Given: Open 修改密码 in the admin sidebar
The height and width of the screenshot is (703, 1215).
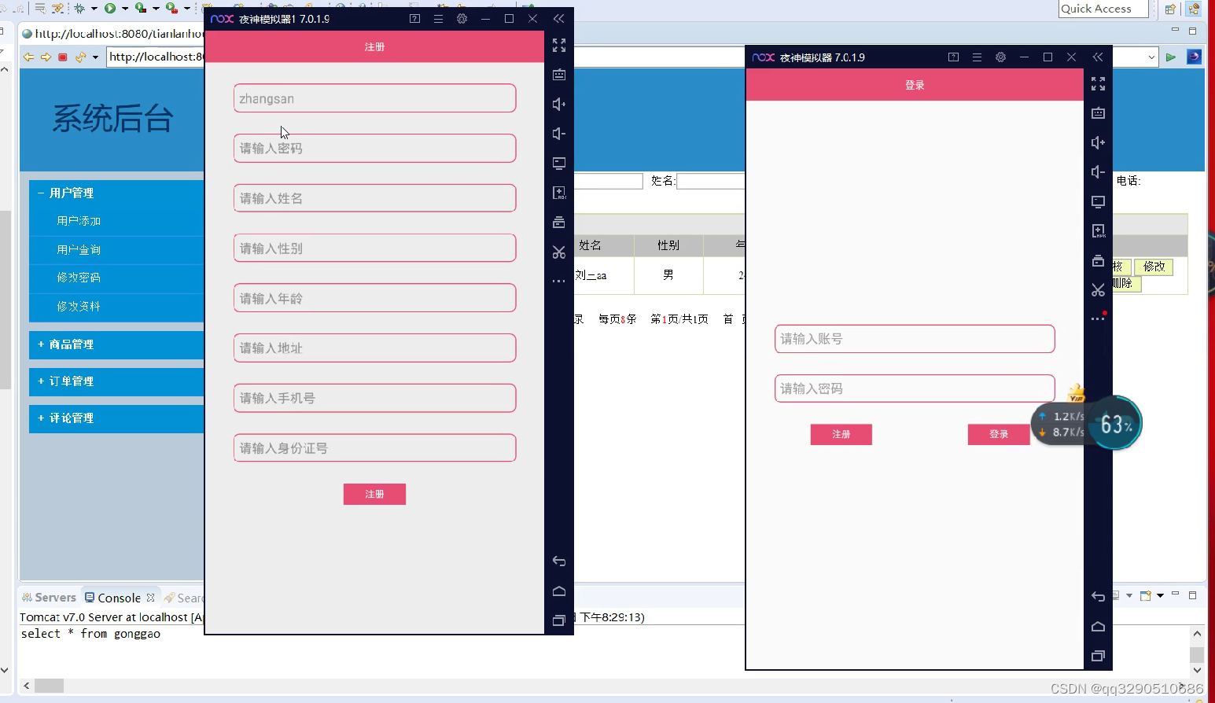Looking at the screenshot, I should 79,278.
